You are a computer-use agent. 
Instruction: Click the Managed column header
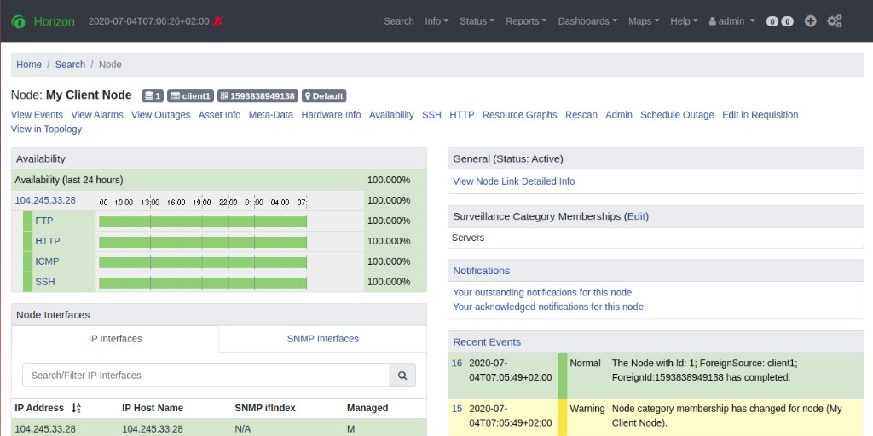(x=367, y=408)
